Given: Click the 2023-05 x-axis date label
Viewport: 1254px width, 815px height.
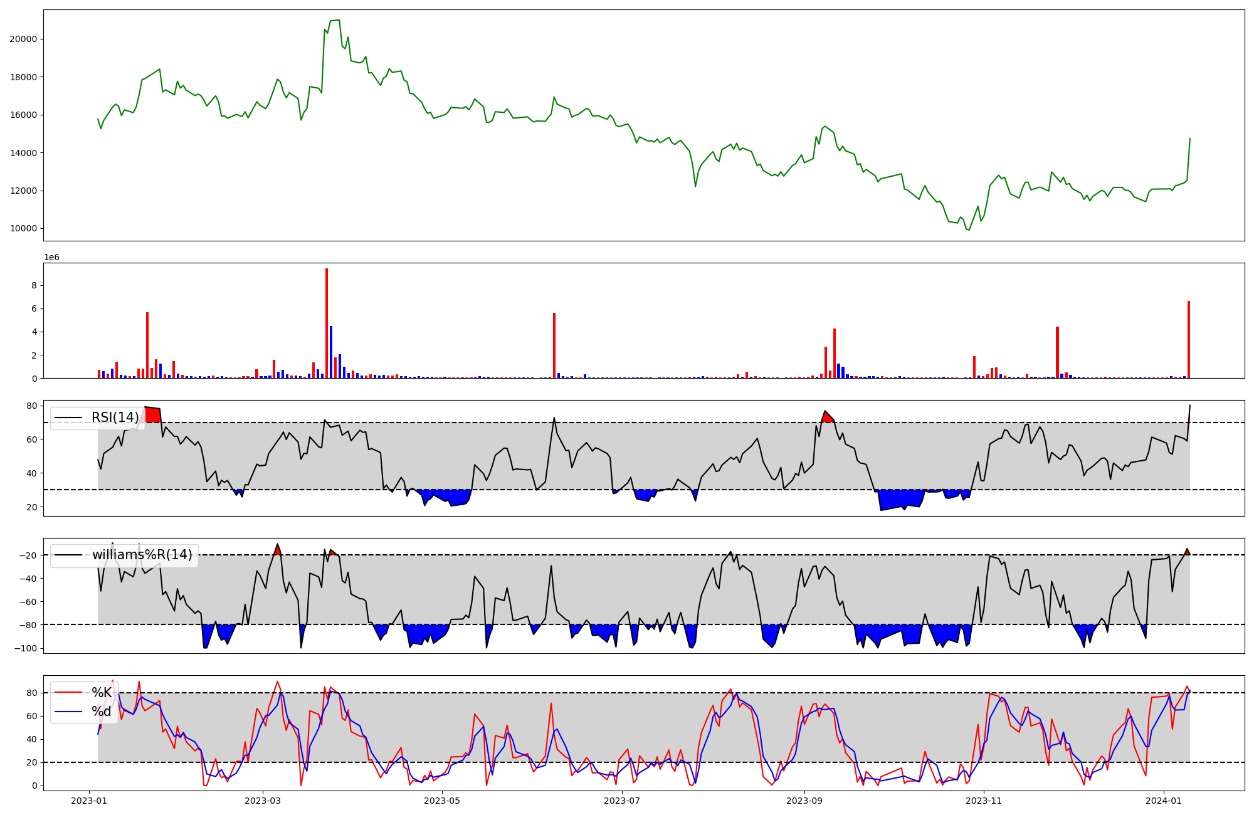Looking at the screenshot, I should 442,801.
